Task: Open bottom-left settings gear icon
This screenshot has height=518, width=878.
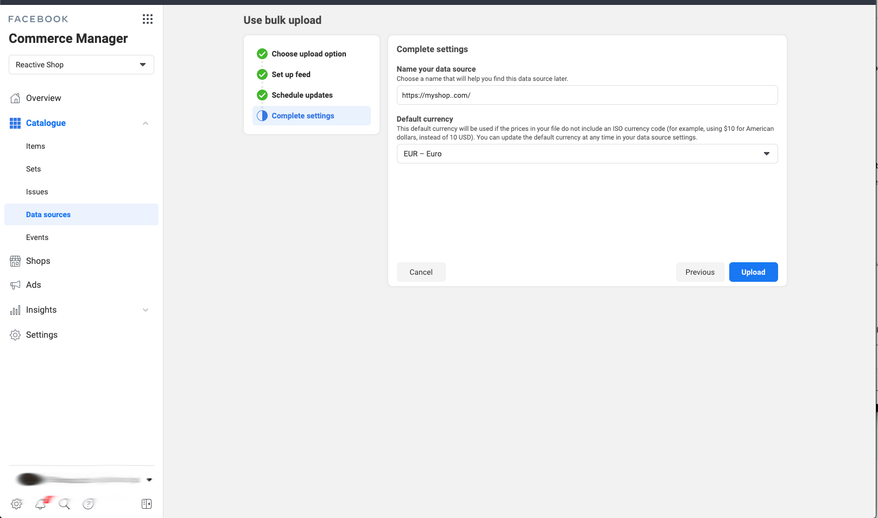Action: click(16, 504)
